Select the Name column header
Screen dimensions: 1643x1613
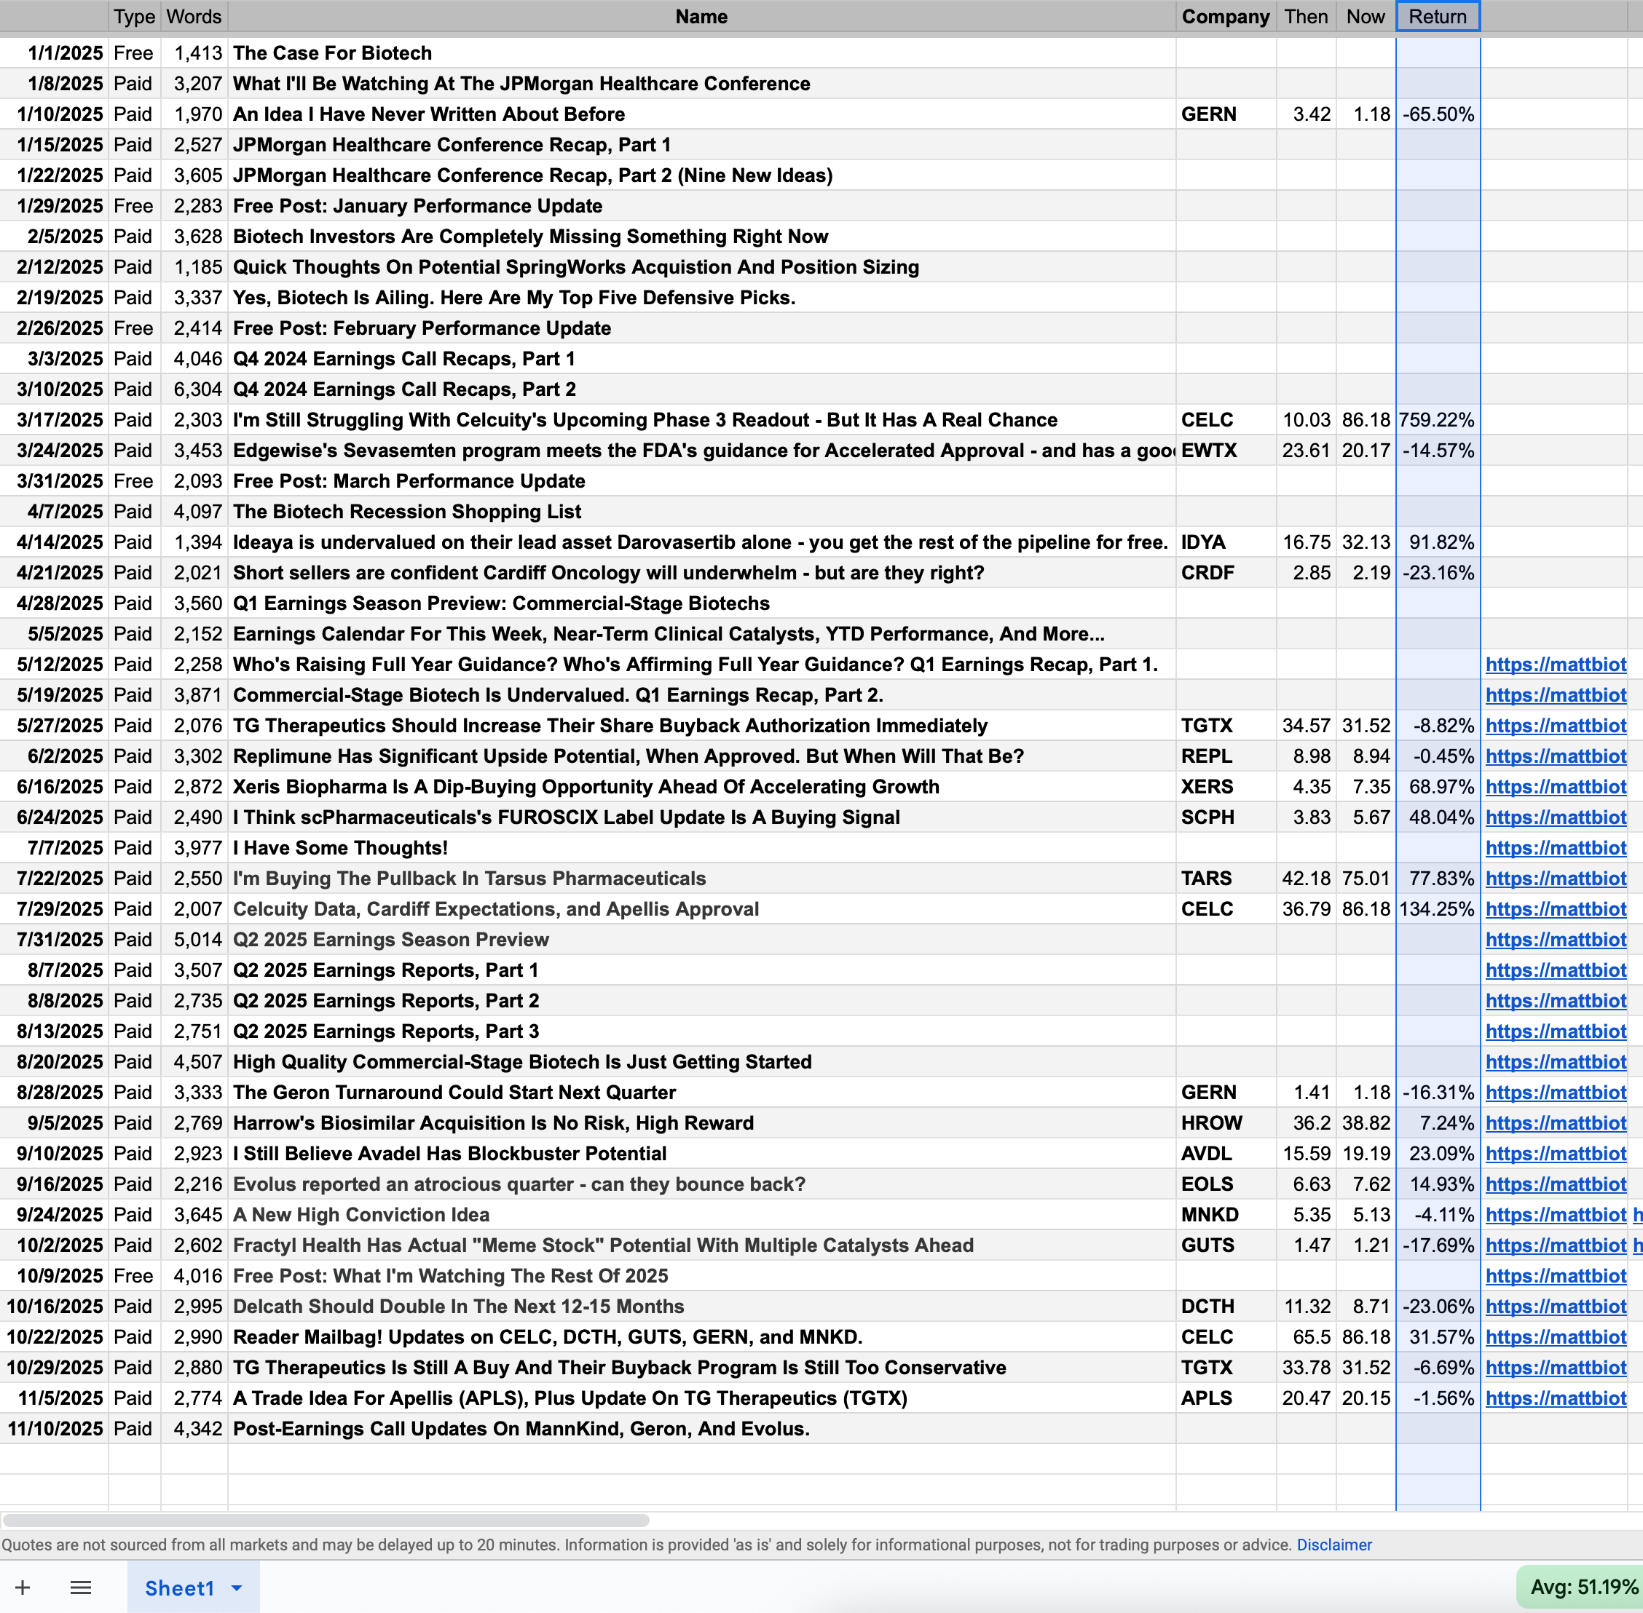[701, 17]
